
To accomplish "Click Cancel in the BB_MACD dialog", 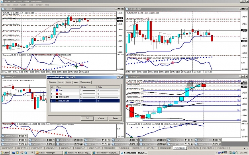I will (101, 119).
